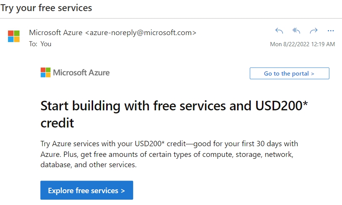Click the Explore free services button
The width and height of the screenshot is (342, 205).
pos(87,190)
